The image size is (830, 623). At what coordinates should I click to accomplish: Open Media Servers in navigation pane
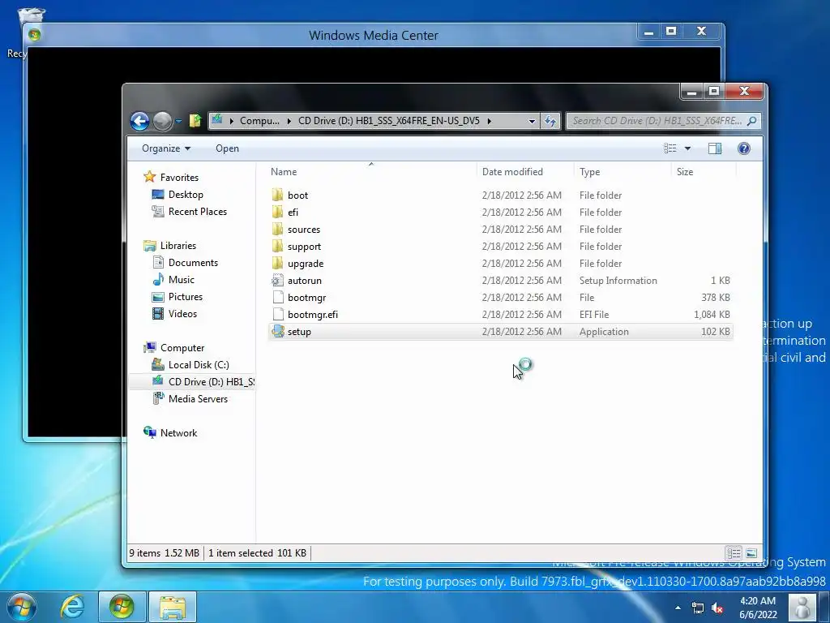pos(198,398)
